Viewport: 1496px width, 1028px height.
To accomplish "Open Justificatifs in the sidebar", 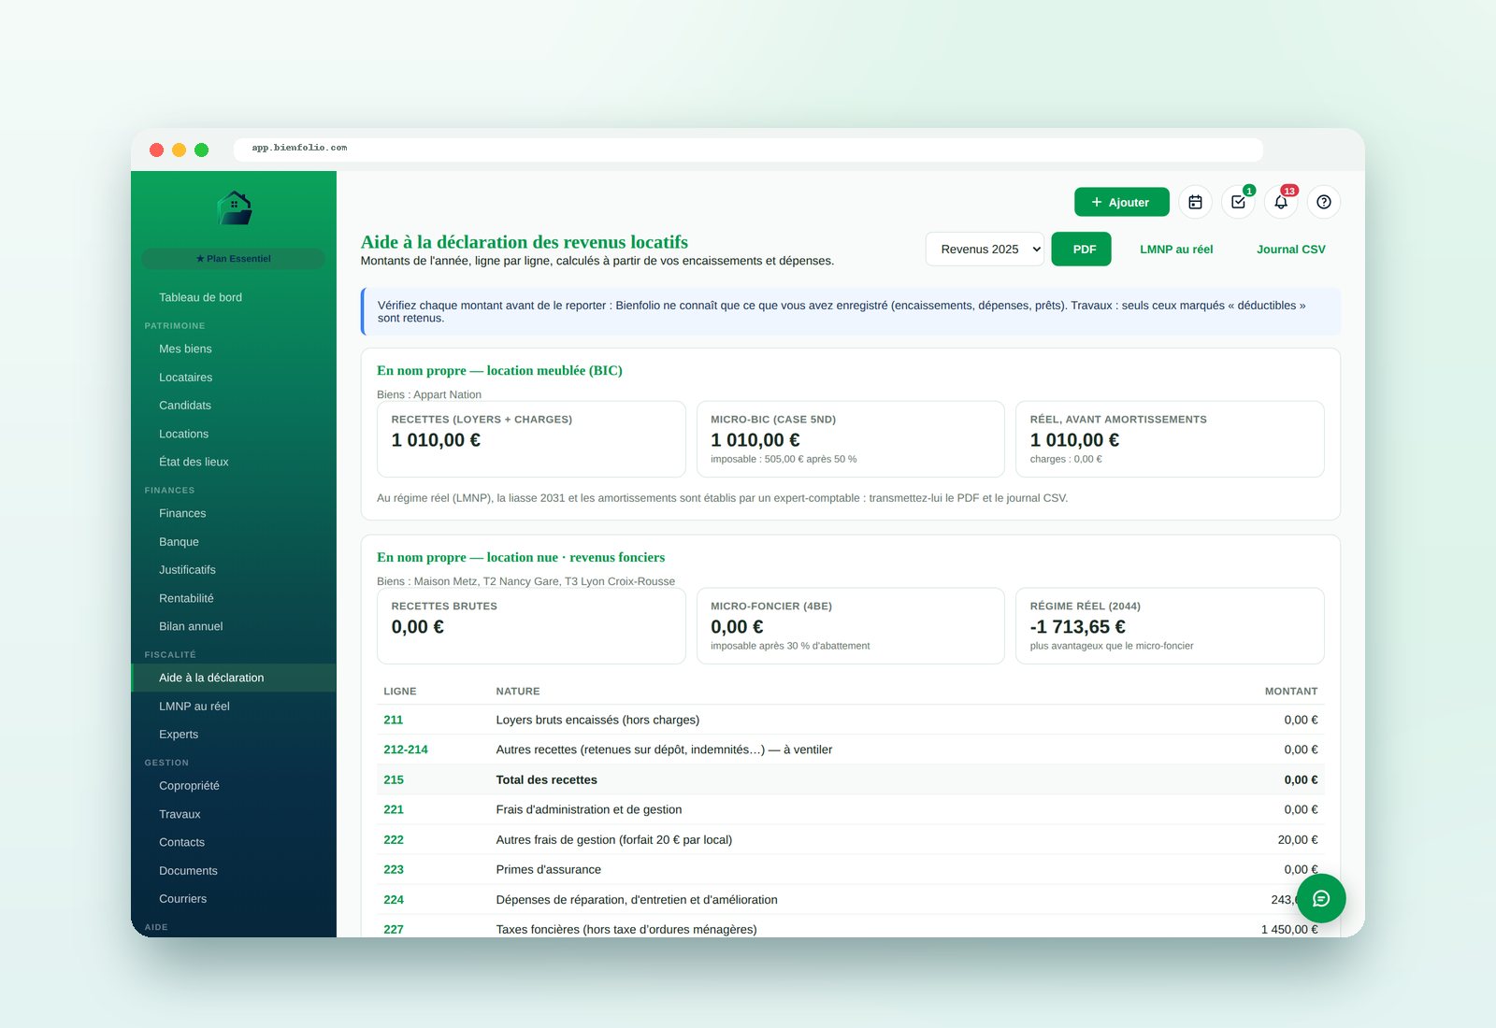I will [234, 570].
